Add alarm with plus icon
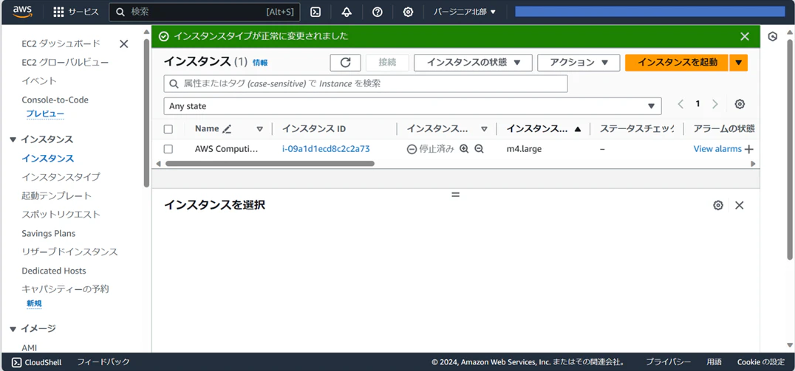The height and width of the screenshot is (371, 795). tap(748, 149)
